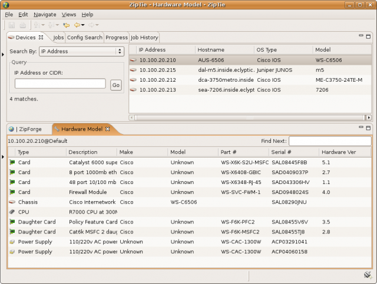
Task: Click the ZipTie Z icon in the title bar
Action: pyautogui.click(x=6, y=5)
